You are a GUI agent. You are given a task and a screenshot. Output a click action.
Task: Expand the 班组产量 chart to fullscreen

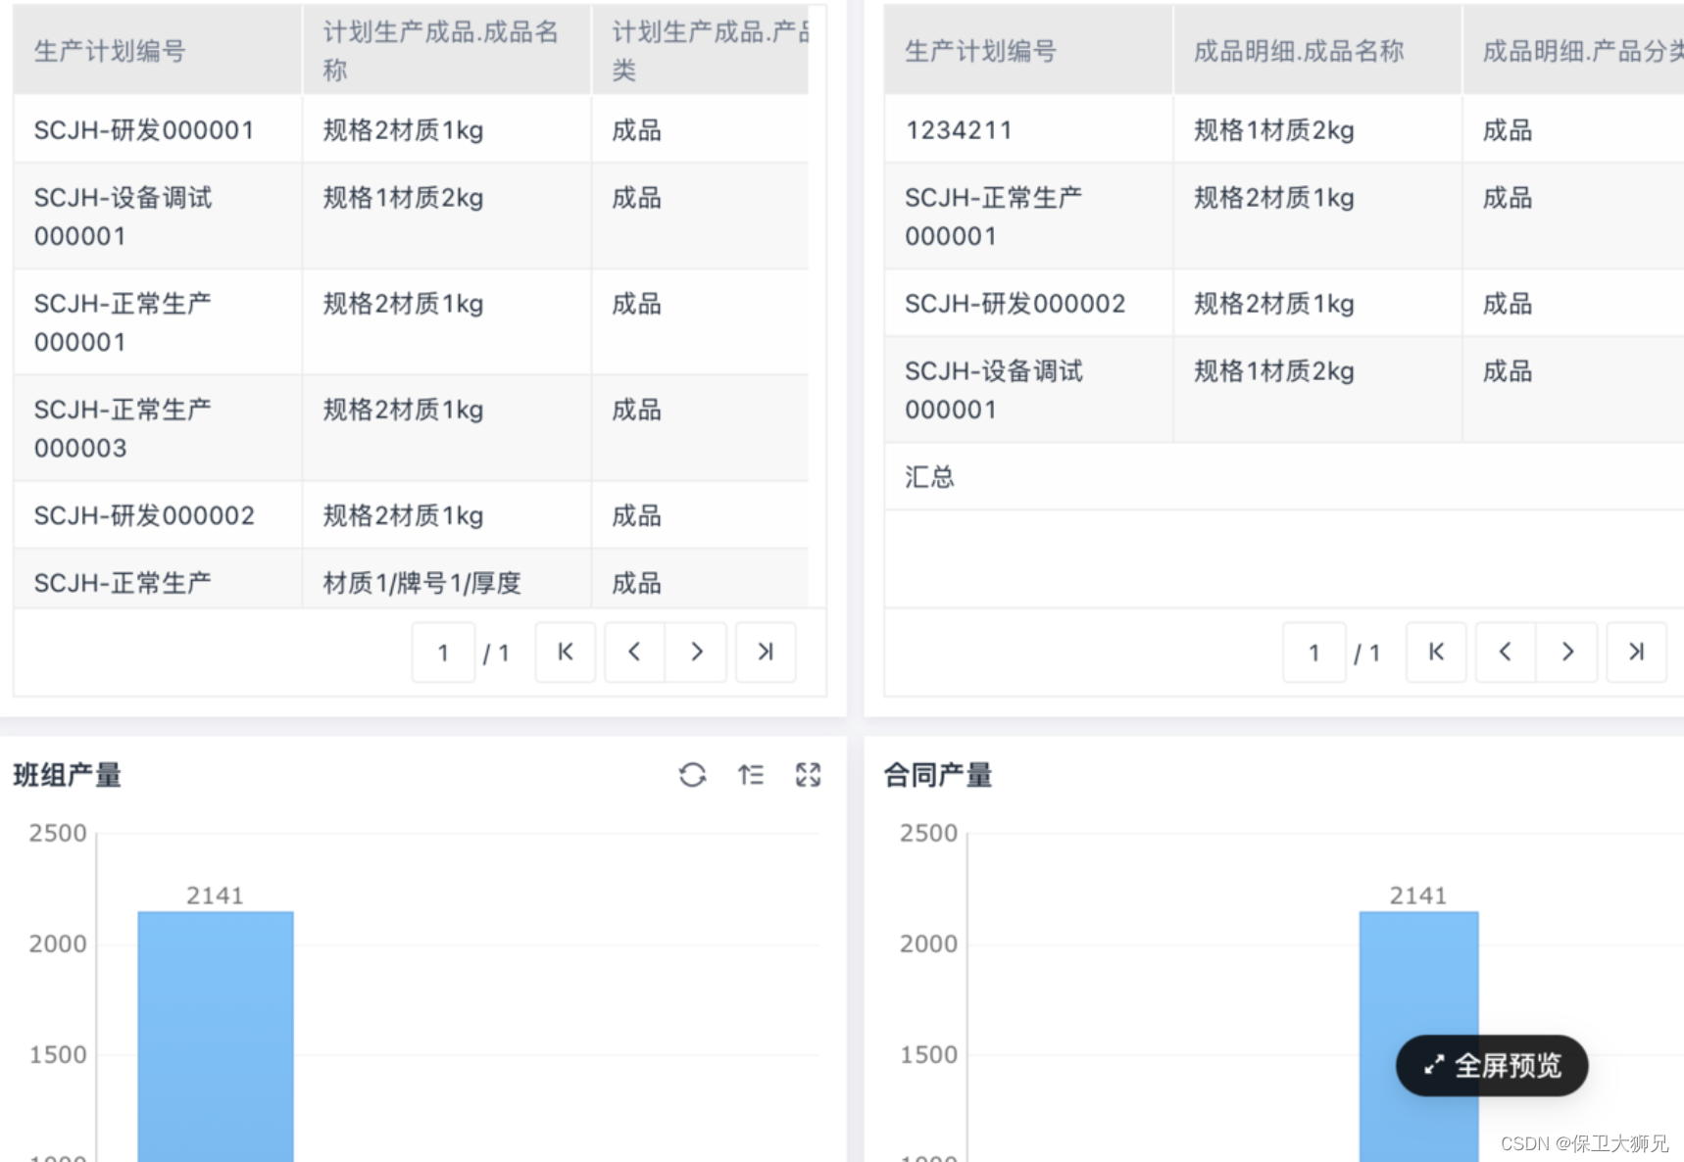point(809,775)
